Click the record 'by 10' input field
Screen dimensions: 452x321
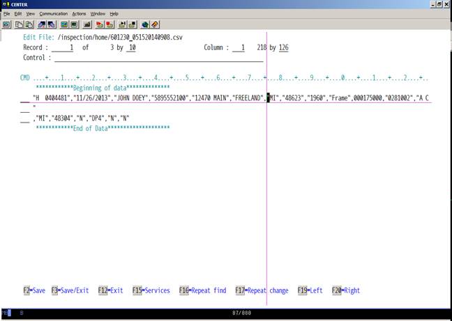pyautogui.click(x=131, y=48)
